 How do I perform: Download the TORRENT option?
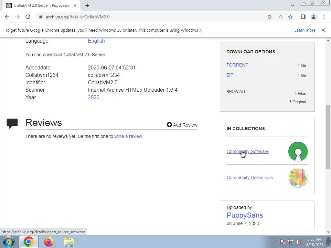coord(237,65)
